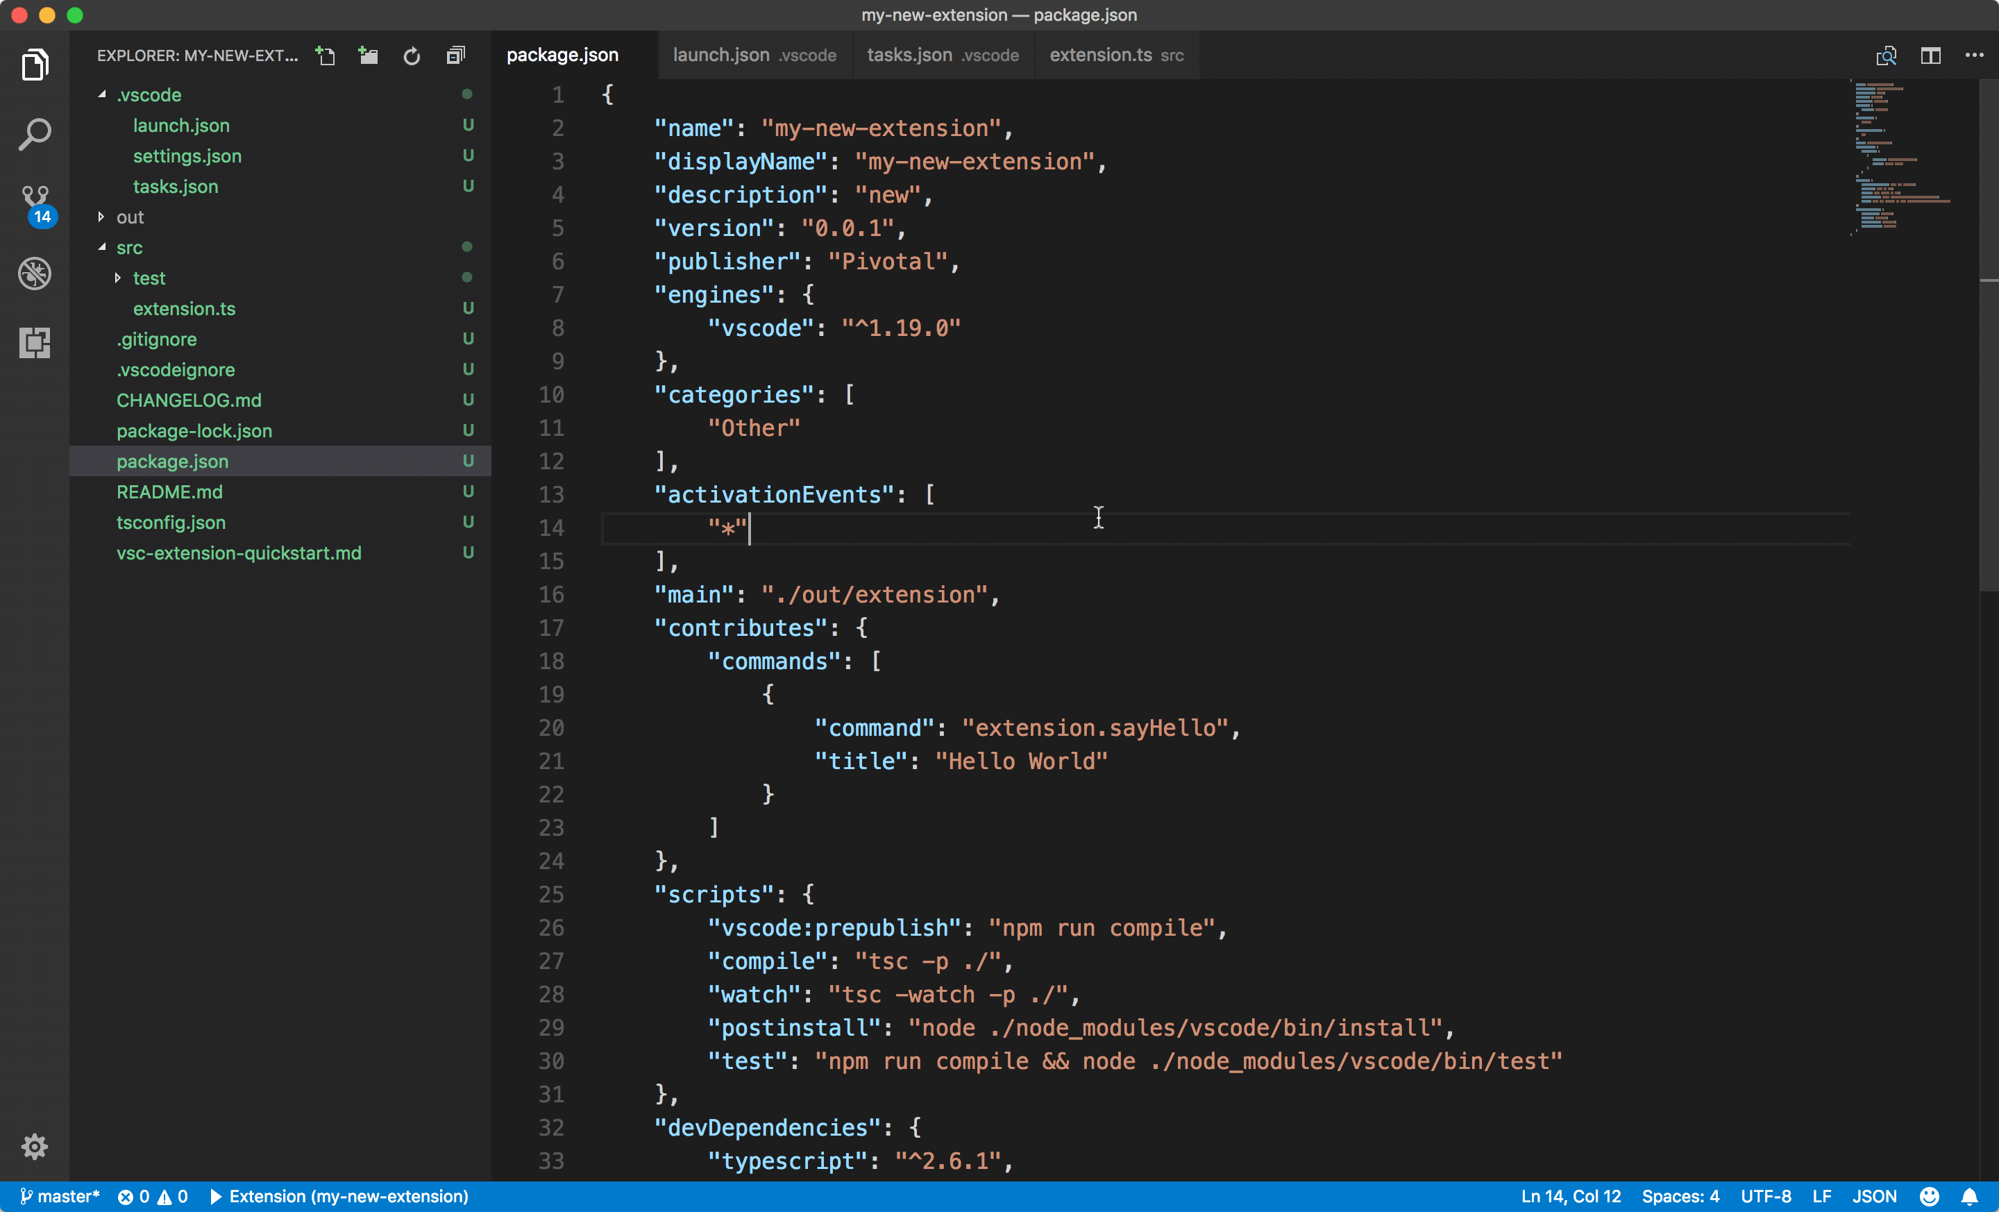This screenshot has height=1212, width=1999.
Task: Split the editor view
Action: (x=1930, y=55)
